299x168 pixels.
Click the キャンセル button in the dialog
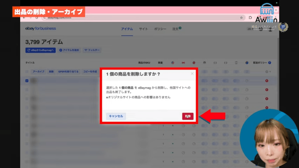pos(116,116)
